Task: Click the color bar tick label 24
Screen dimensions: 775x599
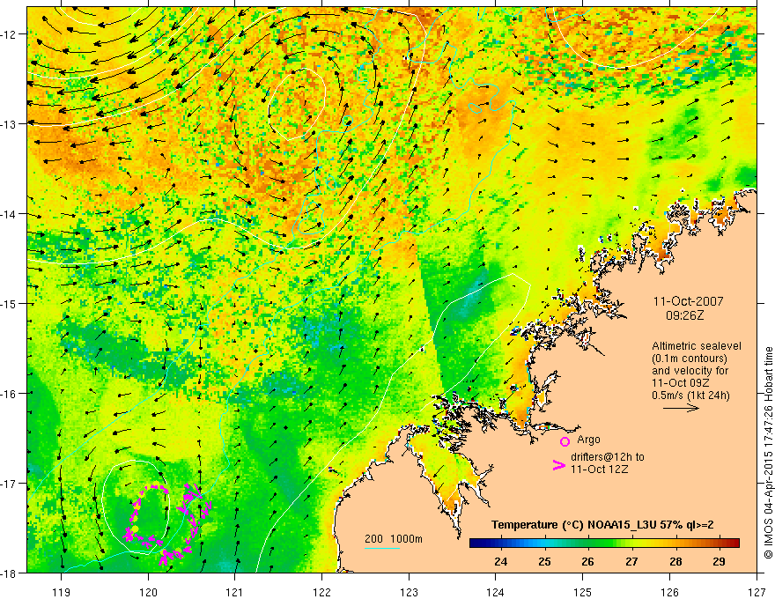Action: click(501, 561)
